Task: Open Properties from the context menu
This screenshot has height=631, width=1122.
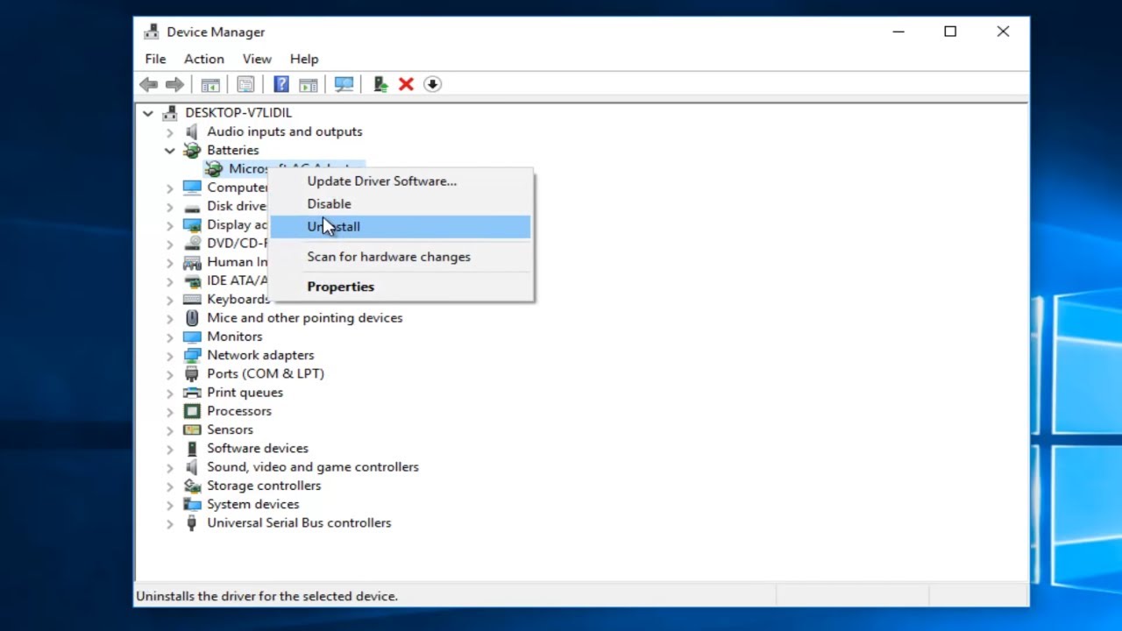Action: pyautogui.click(x=400, y=287)
